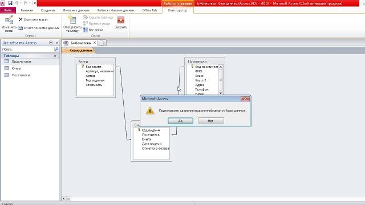Click the Работа со связями contextual tab
365x205 pixels.
pos(177,3)
